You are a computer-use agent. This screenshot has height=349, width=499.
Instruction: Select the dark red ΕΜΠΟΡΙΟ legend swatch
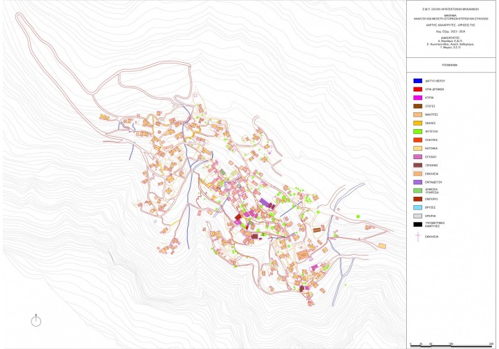tap(417, 199)
